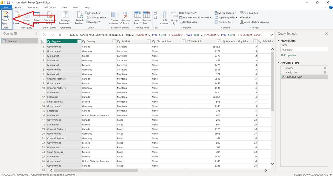Viewport: 333px width, 176px height.
Task: Open Azure Machine Learning
Action: point(254,22)
